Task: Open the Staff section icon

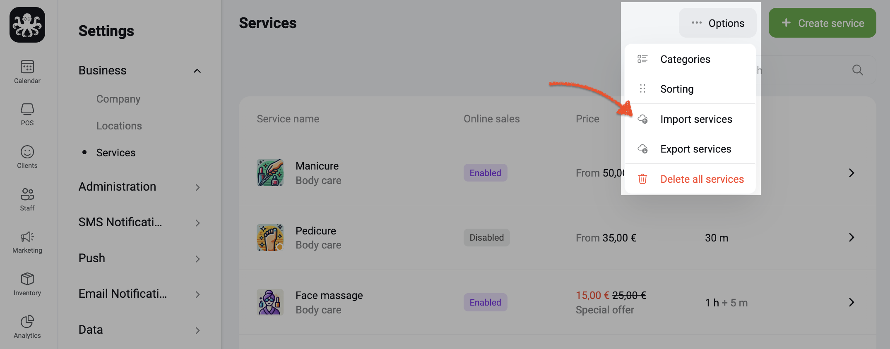Action: tap(27, 194)
